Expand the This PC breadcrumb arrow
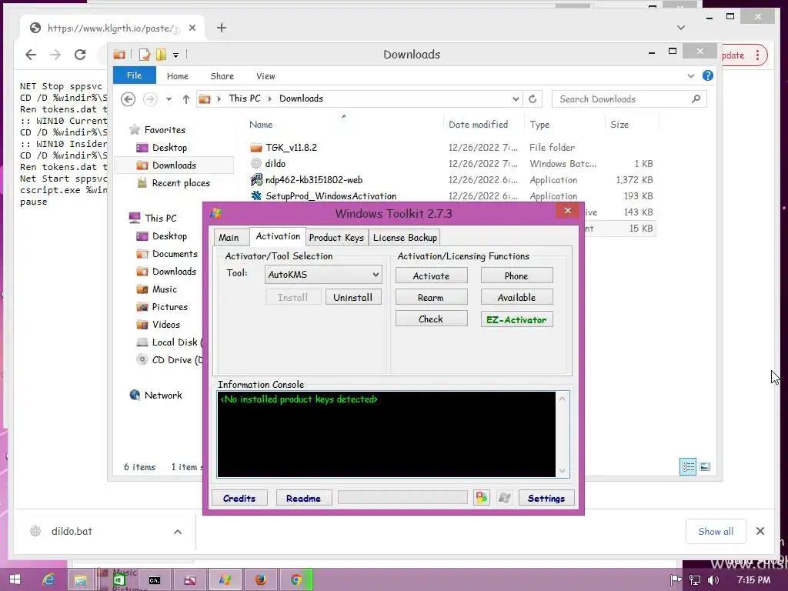Screen dimensions: 788x591 270,98
